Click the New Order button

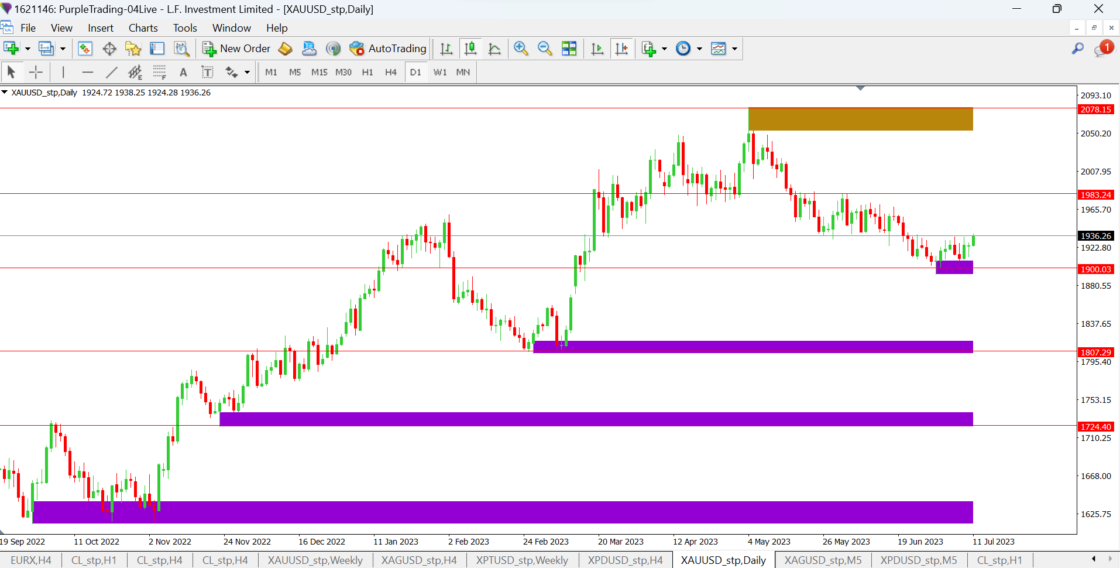pos(236,49)
